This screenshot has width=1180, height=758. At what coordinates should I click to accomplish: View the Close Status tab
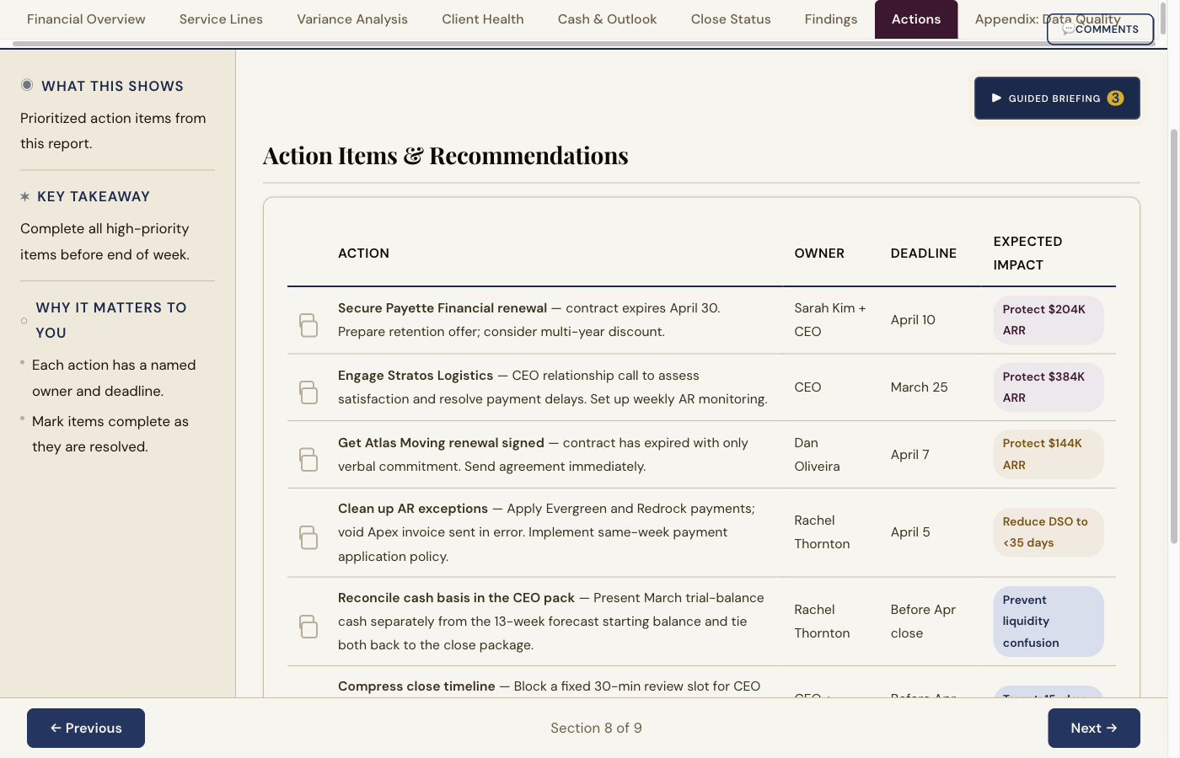pyautogui.click(x=731, y=19)
